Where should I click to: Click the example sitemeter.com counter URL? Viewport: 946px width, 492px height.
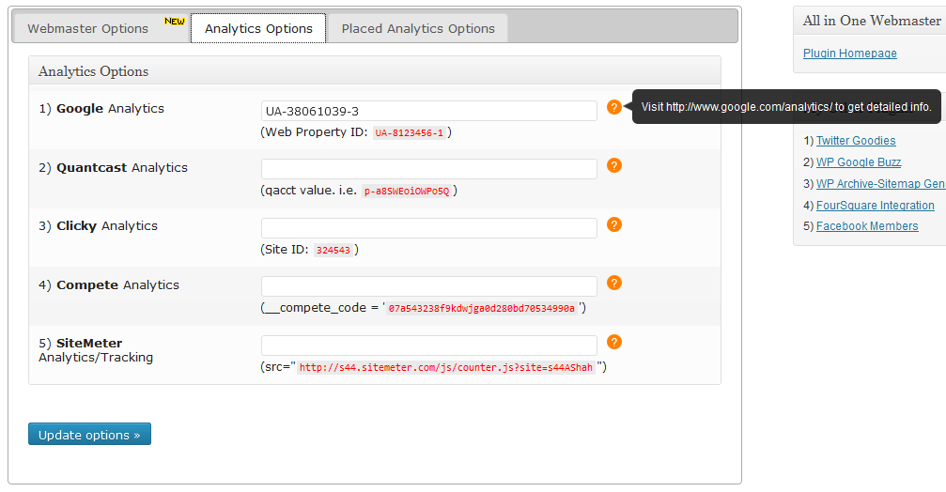[x=446, y=367]
